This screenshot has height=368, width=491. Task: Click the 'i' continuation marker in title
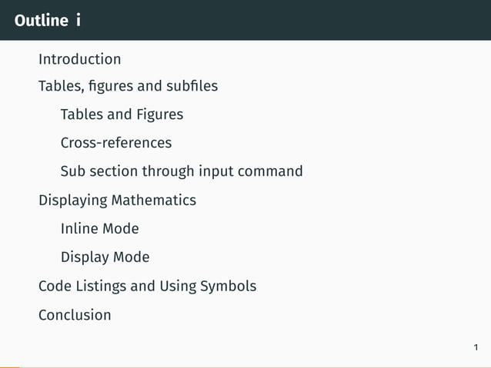coord(78,21)
